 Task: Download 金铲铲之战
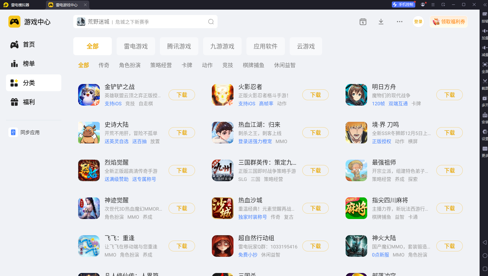coord(182,95)
